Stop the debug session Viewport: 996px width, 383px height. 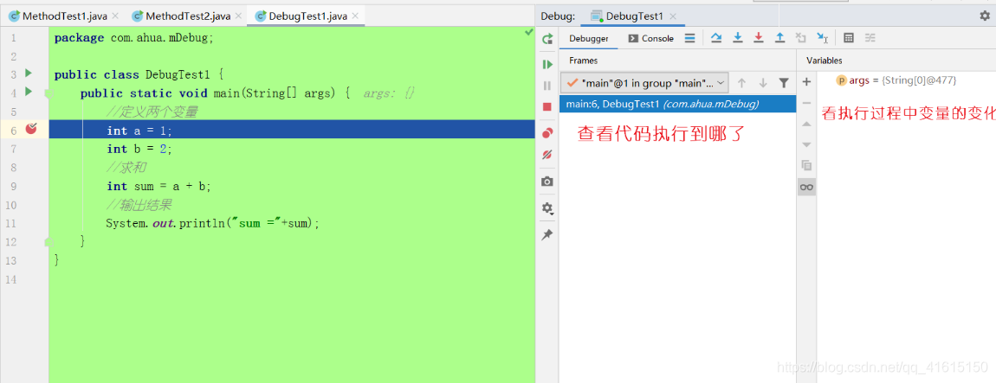[x=547, y=106]
